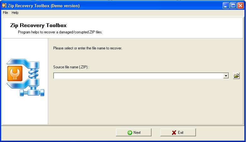Click the green arrow icon on Next
Image resolution: width=246 pixels, height=142 pixels.
tap(130, 133)
